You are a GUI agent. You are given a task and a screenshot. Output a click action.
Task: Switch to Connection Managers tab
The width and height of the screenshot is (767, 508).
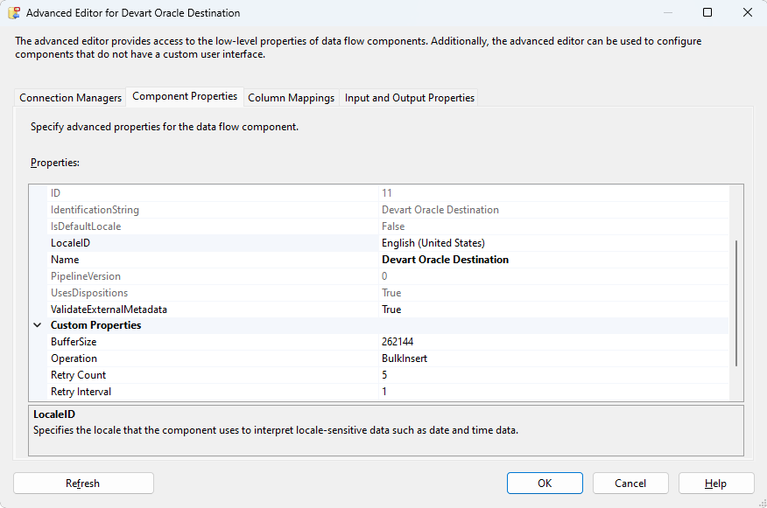(71, 98)
